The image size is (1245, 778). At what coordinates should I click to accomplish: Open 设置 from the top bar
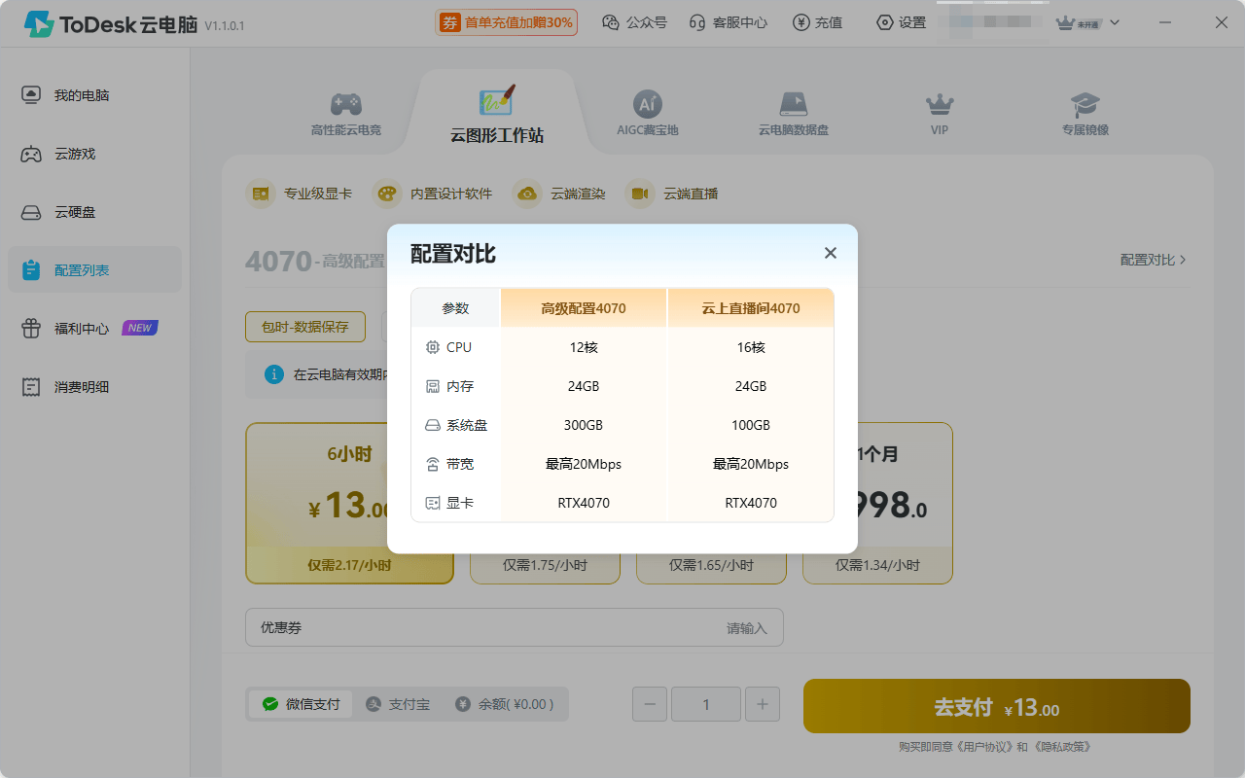pyautogui.click(x=901, y=22)
